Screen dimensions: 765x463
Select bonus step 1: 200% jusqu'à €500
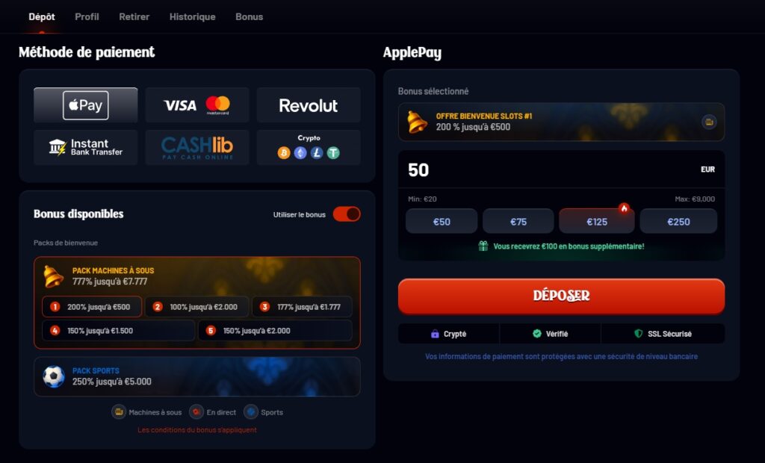[92, 307]
